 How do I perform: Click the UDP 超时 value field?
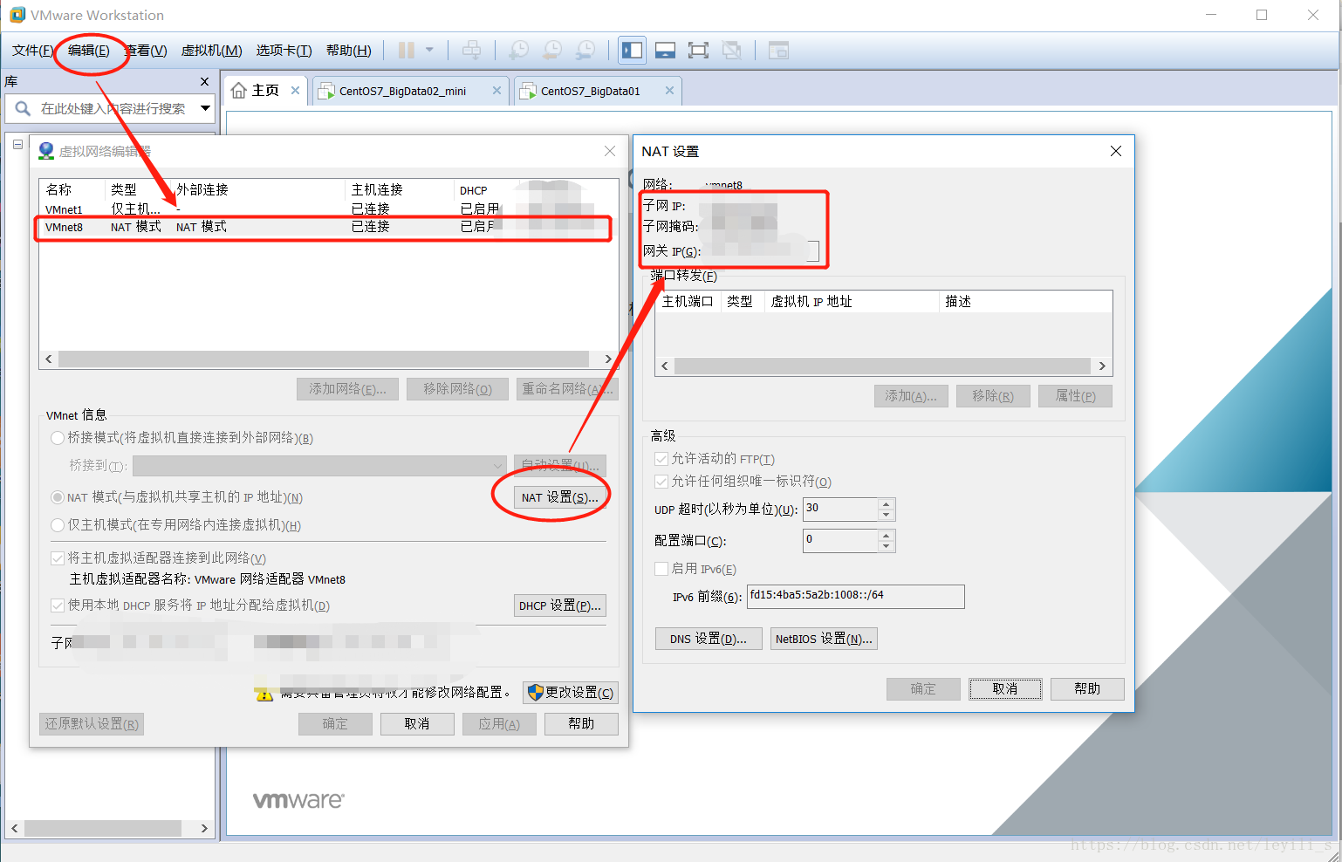(x=839, y=510)
